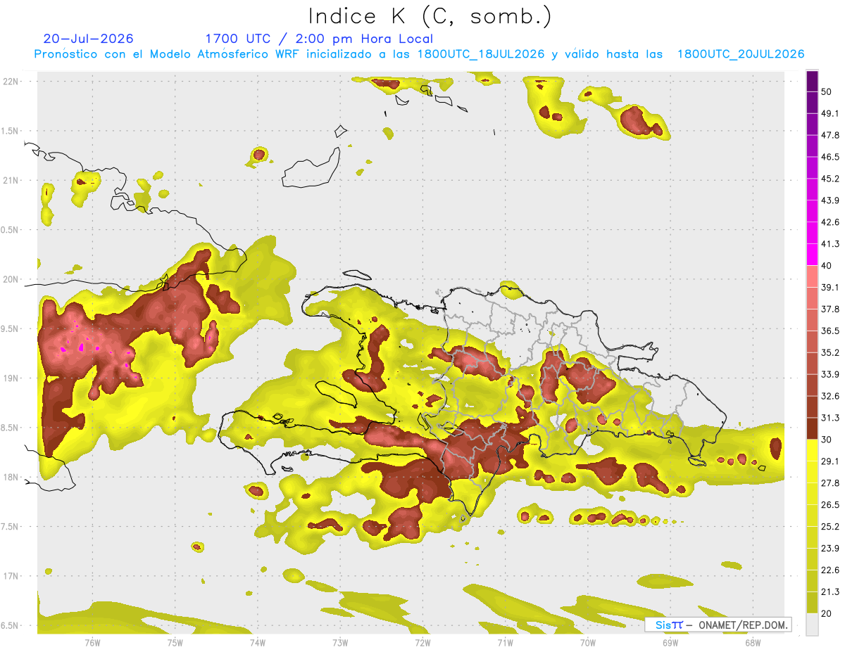Screen dimensions: 845x652
Task: Click colorbar value '47.8'
Action: tap(830, 135)
